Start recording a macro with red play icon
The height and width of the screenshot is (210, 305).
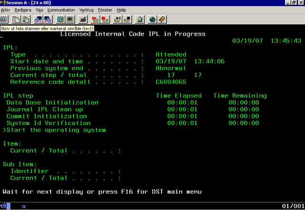point(95,19)
